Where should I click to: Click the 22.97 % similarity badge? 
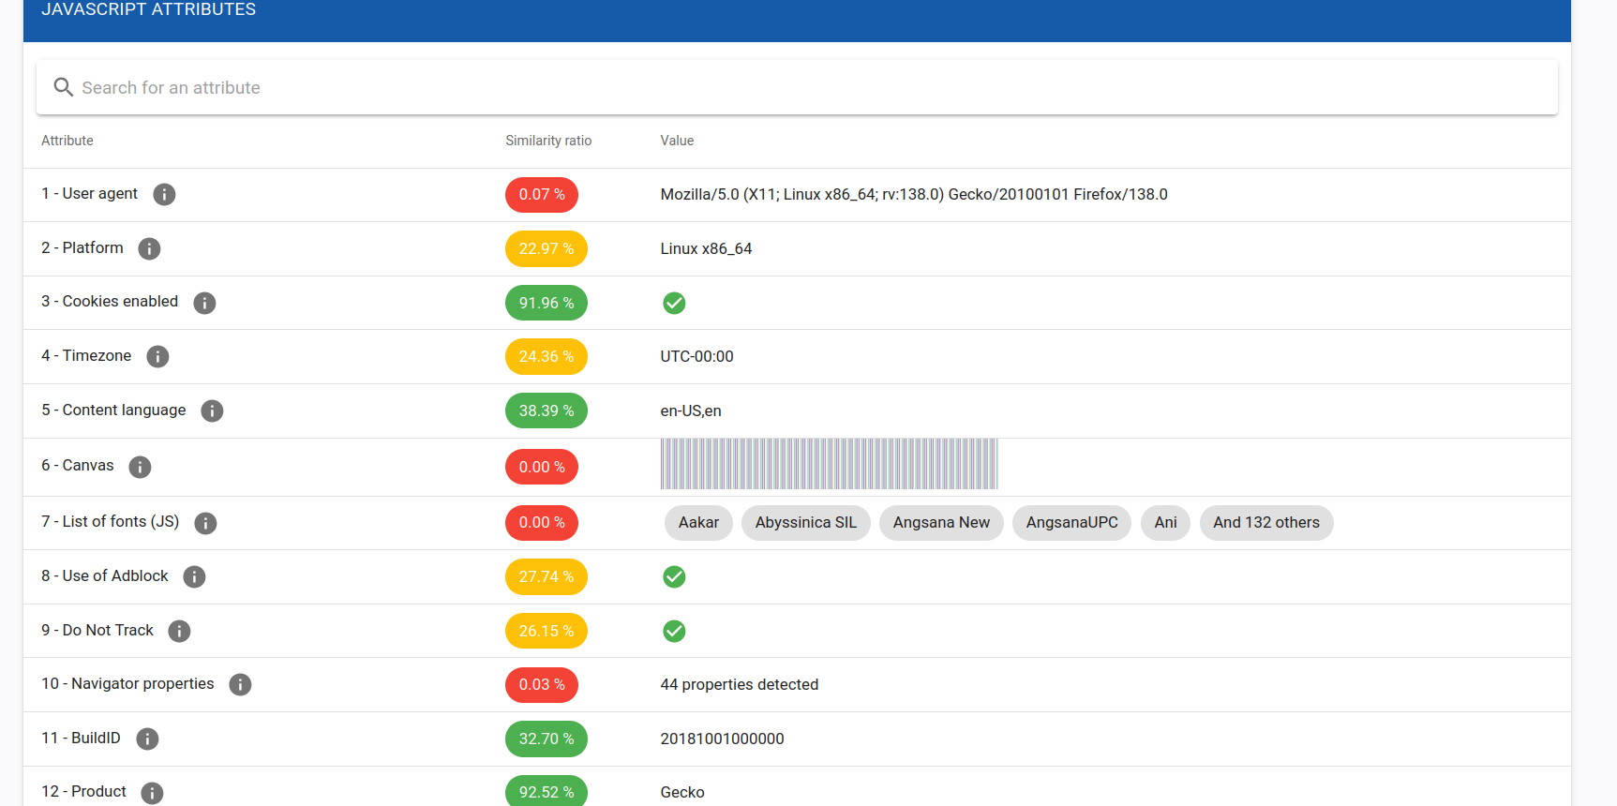546,248
